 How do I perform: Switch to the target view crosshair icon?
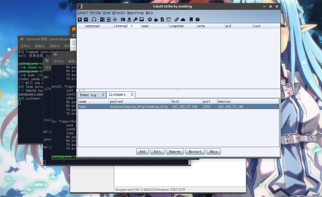coord(115,19)
